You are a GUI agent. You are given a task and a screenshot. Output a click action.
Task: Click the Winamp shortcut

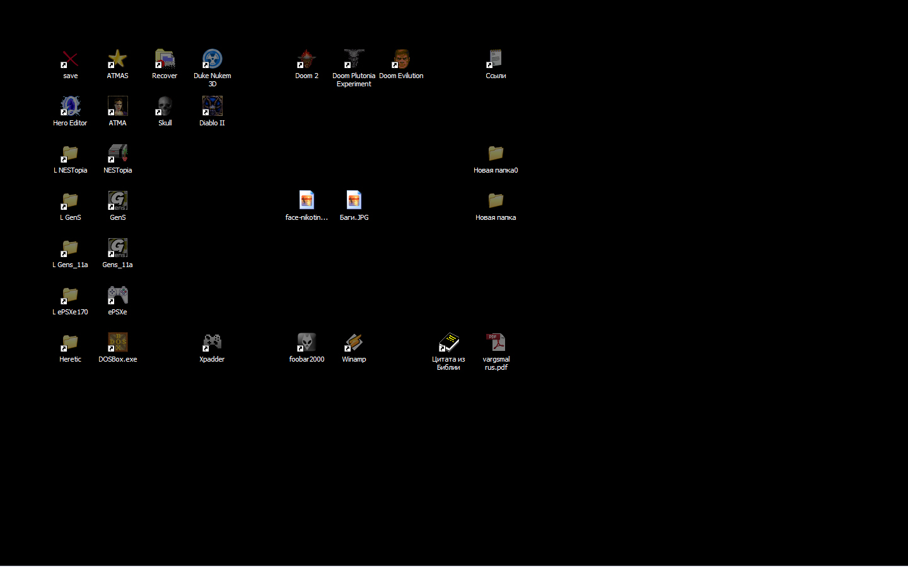(x=354, y=343)
